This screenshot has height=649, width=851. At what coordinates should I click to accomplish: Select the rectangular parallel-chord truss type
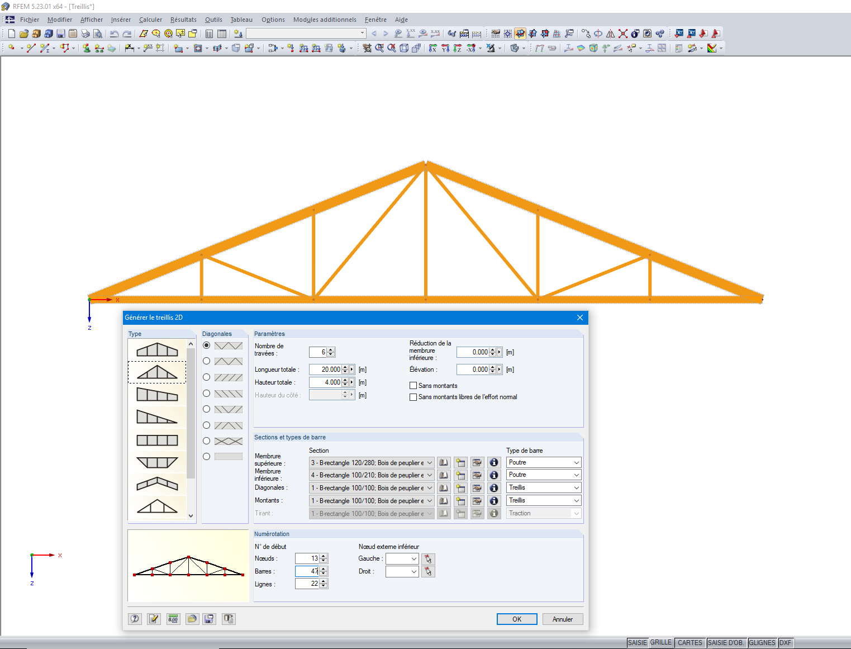pos(157,440)
